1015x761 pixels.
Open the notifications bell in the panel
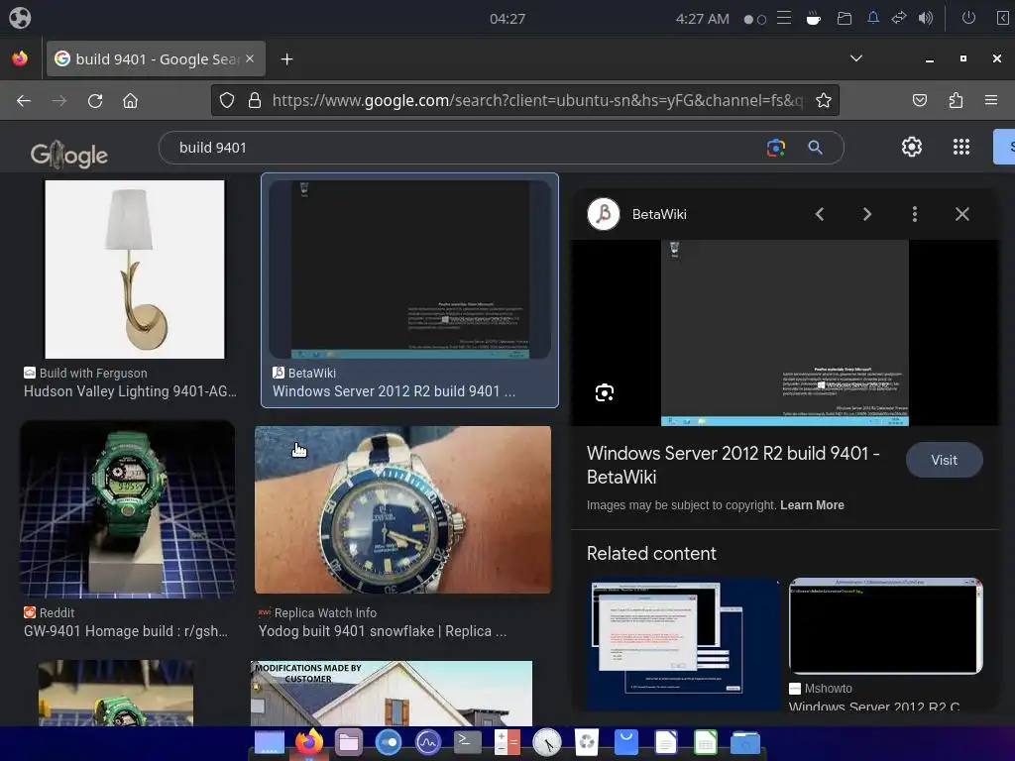point(872,18)
